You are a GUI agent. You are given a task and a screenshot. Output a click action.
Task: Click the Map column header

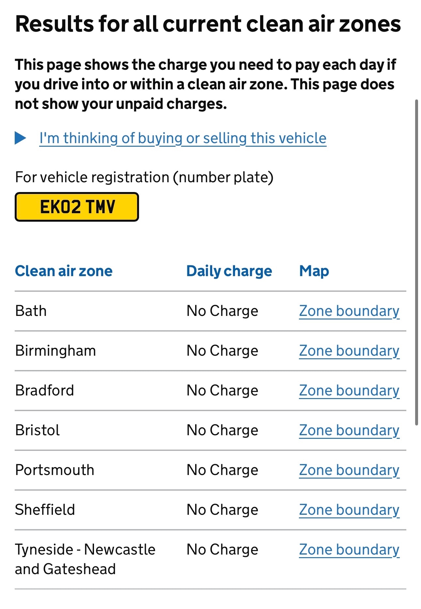pyautogui.click(x=314, y=271)
